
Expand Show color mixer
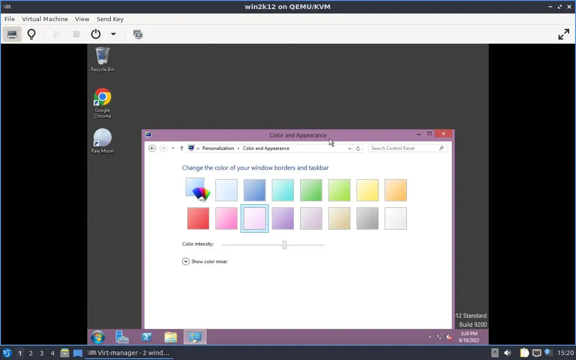click(205, 261)
